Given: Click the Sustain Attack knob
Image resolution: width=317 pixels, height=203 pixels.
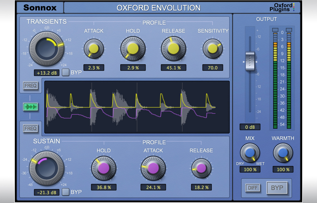Looking at the screenshot, I should [x=153, y=168].
